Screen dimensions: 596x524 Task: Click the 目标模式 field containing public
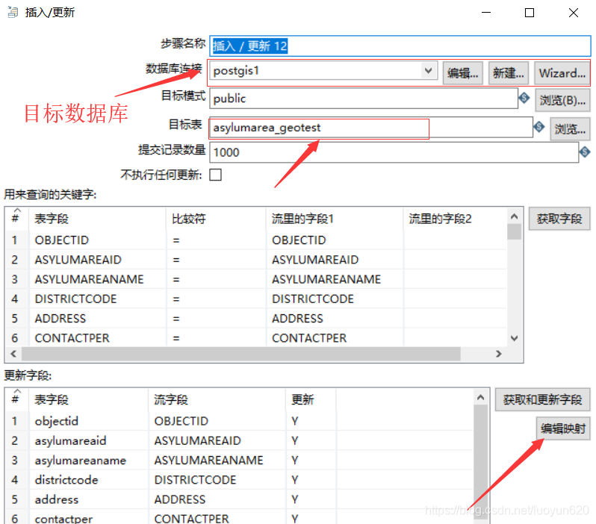point(364,99)
